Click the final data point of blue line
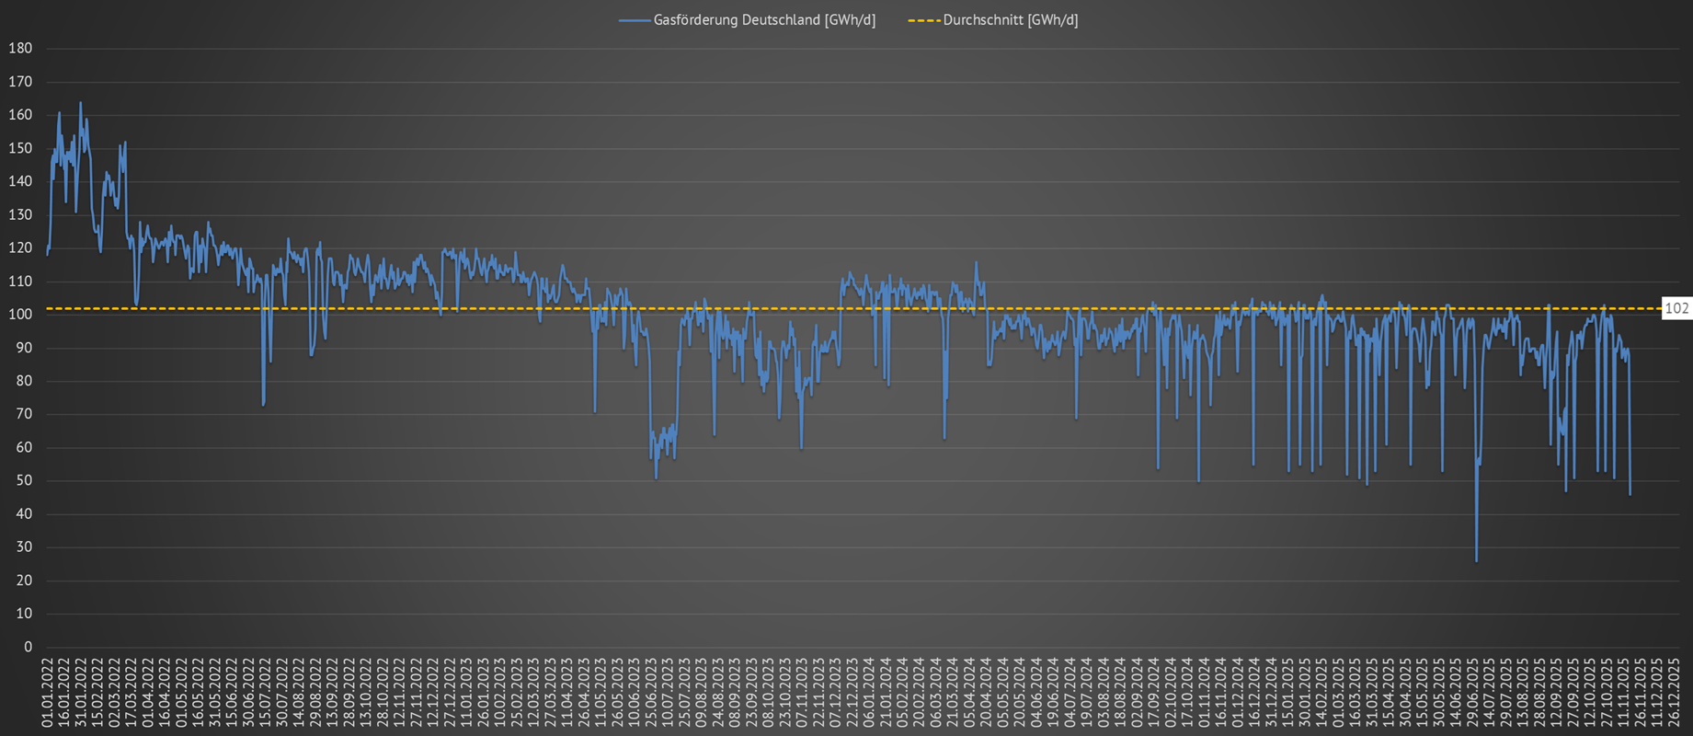The image size is (1693, 736). pyautogui.click(x=1630, y=494)
